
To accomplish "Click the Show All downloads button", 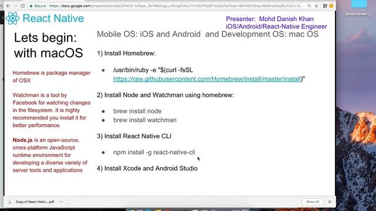I will [x=313, y=202].
